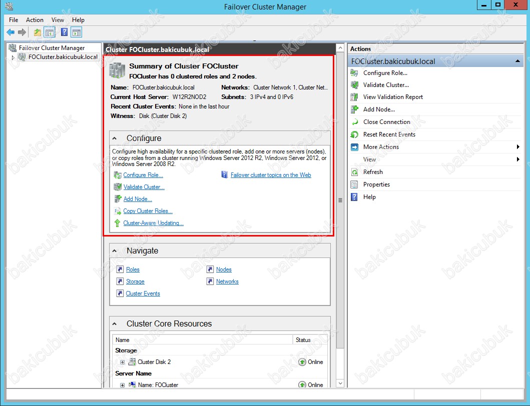Click the Status column header in Core Resources
This screenshot has height=406, width=530.
click(310, 340)
